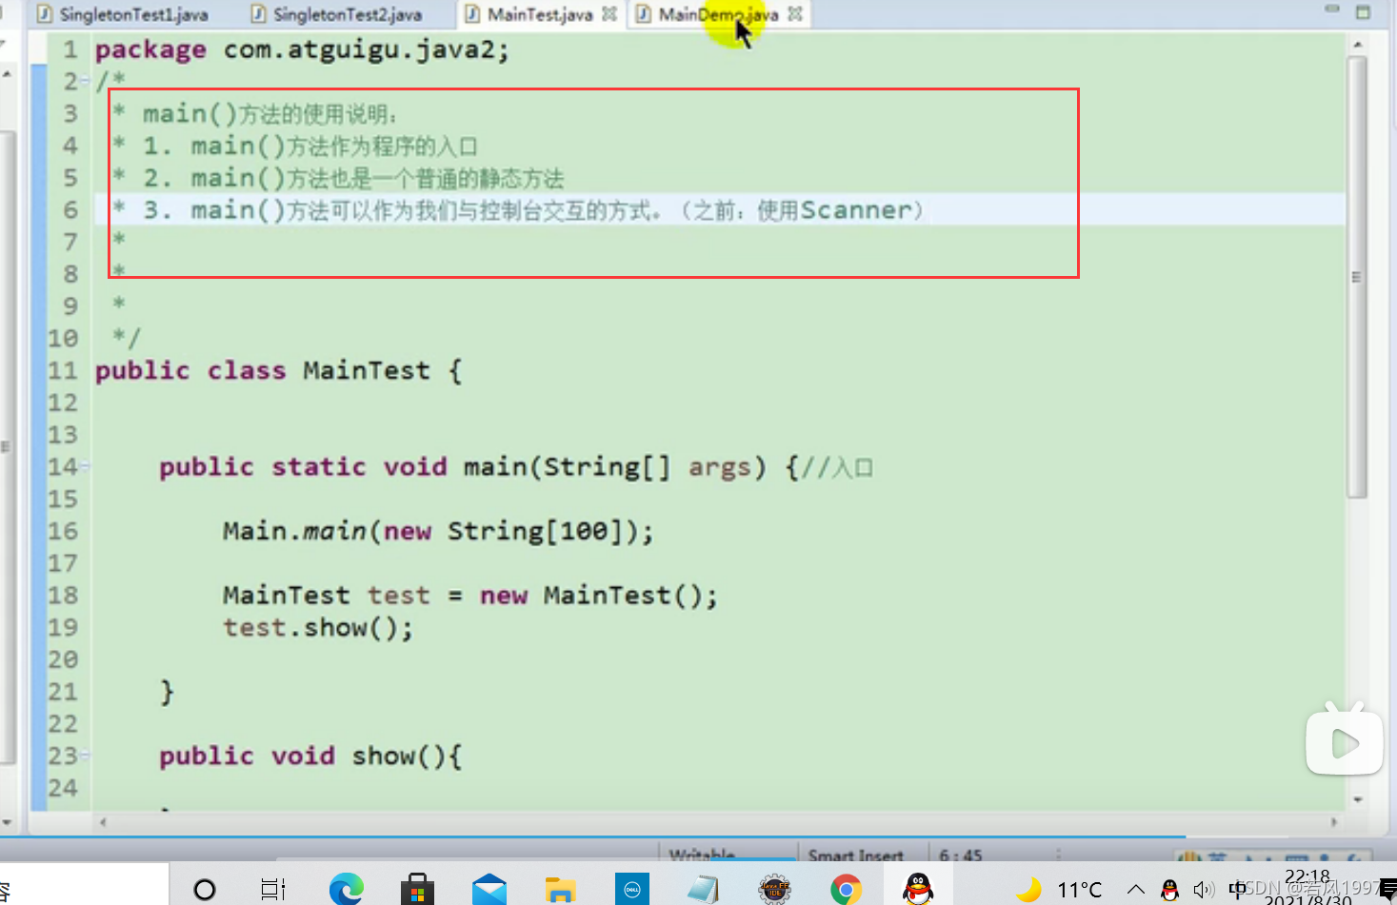1397x905 pixels.
Task: Launch Google Chrome from the taskbar
Action: (846, 889)
